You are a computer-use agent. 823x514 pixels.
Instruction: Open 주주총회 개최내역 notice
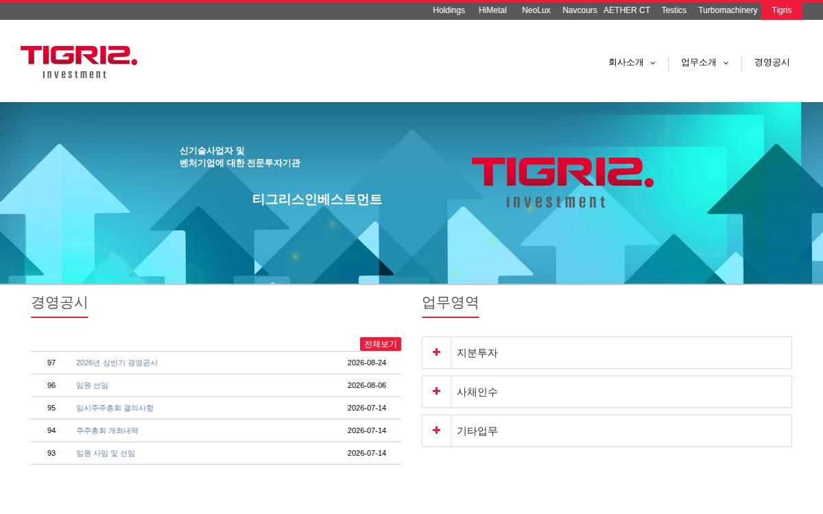point(107,430)
